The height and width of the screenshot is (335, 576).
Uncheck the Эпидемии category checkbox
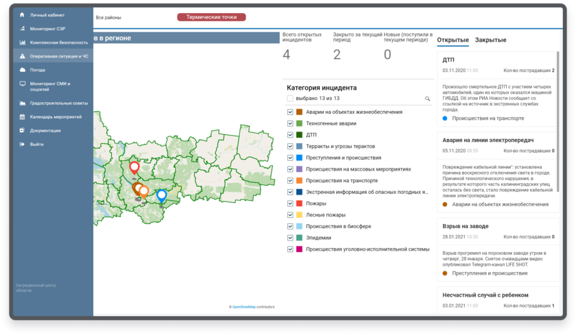(x=291, y=238)
